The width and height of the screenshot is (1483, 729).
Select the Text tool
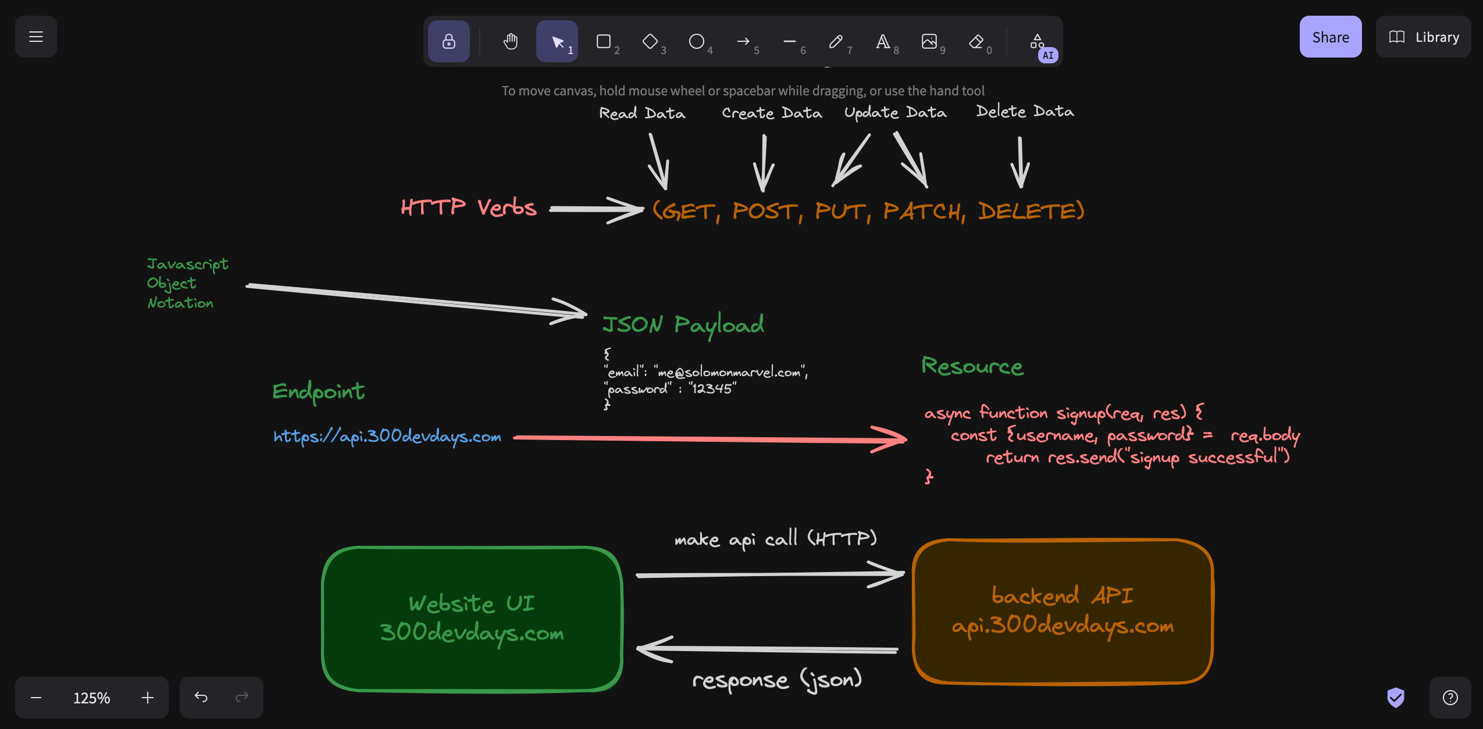[x=882, y=41]
